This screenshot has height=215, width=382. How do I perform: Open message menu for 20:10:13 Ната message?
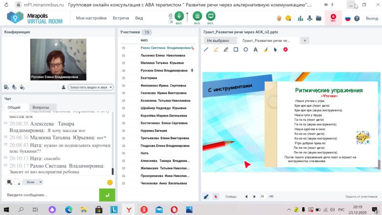pos(6,158)
